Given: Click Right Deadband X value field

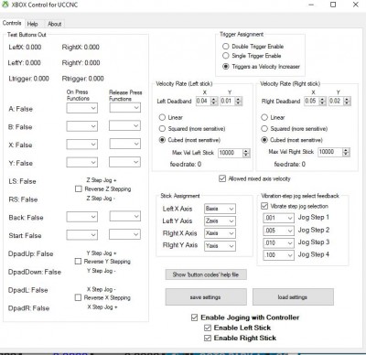Looking at the screenshot, I should pyautogui.click(x=312, y=101).
